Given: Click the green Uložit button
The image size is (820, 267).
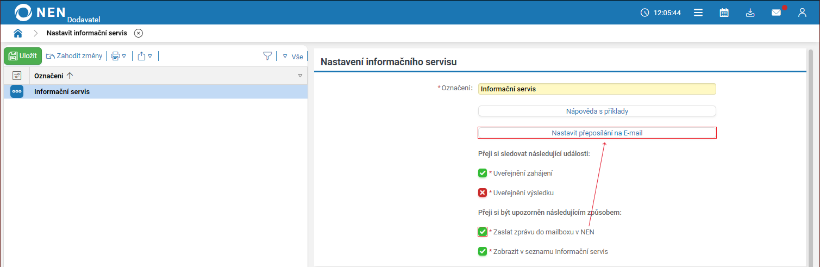Looking at the screenshot, I should tap(23, 56).
